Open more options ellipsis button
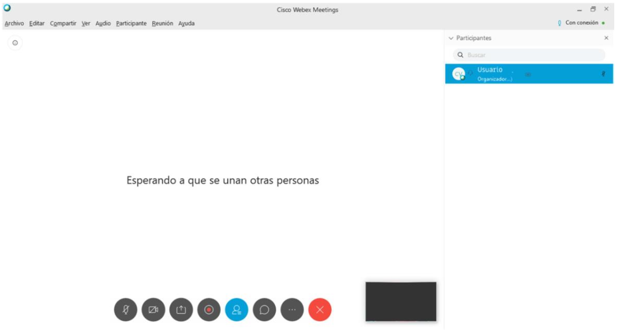The image size is (617, 335). [292, 310]
